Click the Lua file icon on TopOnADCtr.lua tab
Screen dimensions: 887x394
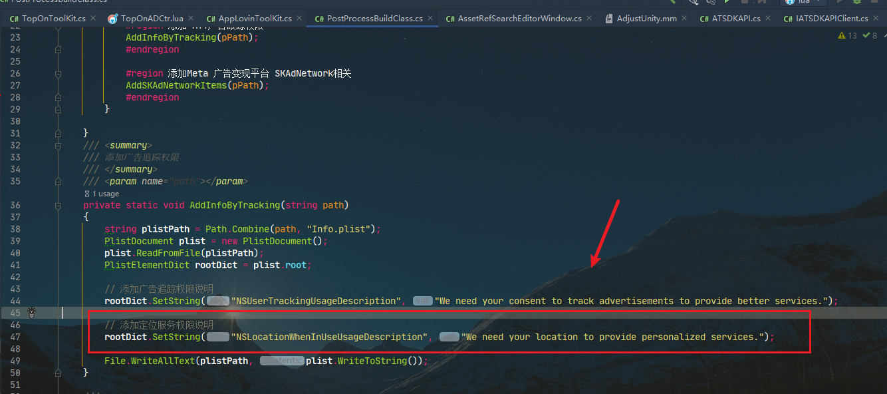pyautogui.click(x=112, y=19)
